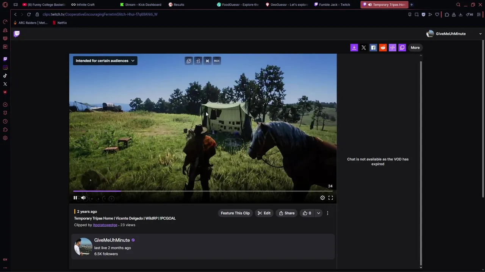Screen dimensions: 485x272
Task: Open sidebar Extensions cube icon
Action: point(5,130)
